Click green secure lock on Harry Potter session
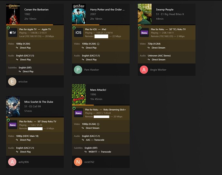Image resolution: width=222 pixels, height=175 pixels. 74,28
